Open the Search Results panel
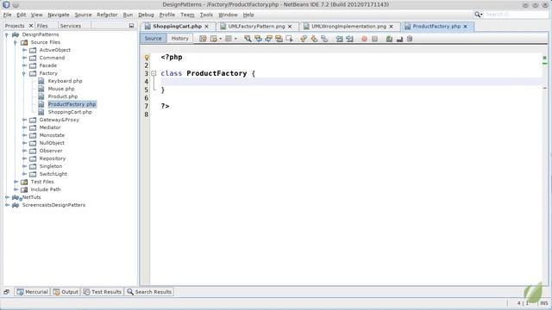Image resolution: width=552 pixels, height=310 pixels. click(149, 292)
